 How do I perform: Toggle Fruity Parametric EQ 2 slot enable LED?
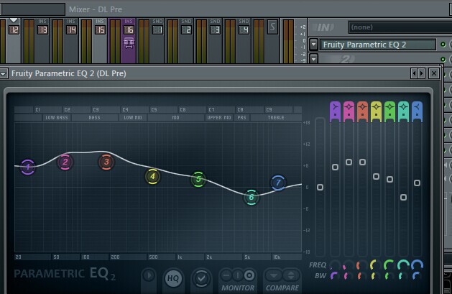(443, 45)
